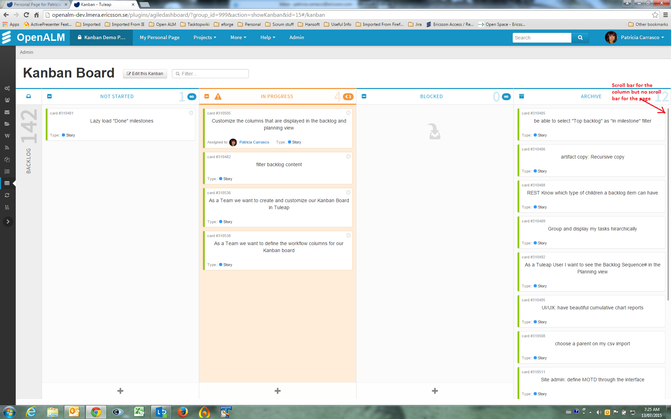The image size is (671, 419).
Task: Open Firefox from the taskbar
Action: coord(182,412)
